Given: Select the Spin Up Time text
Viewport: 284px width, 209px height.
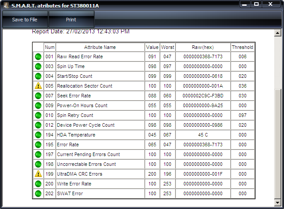Looking at the screenshot, I should (71, 66).
